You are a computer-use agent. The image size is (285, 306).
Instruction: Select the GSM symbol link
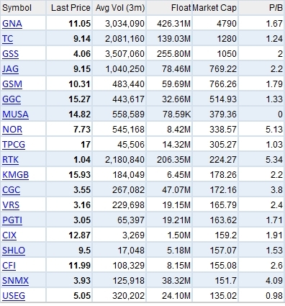click(x=12, y=84)
